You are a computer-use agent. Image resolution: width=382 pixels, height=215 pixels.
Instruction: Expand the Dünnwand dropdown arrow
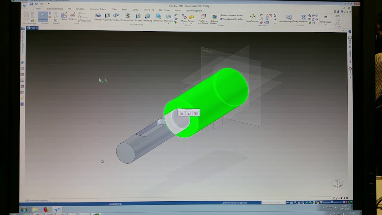click(169, 23)
